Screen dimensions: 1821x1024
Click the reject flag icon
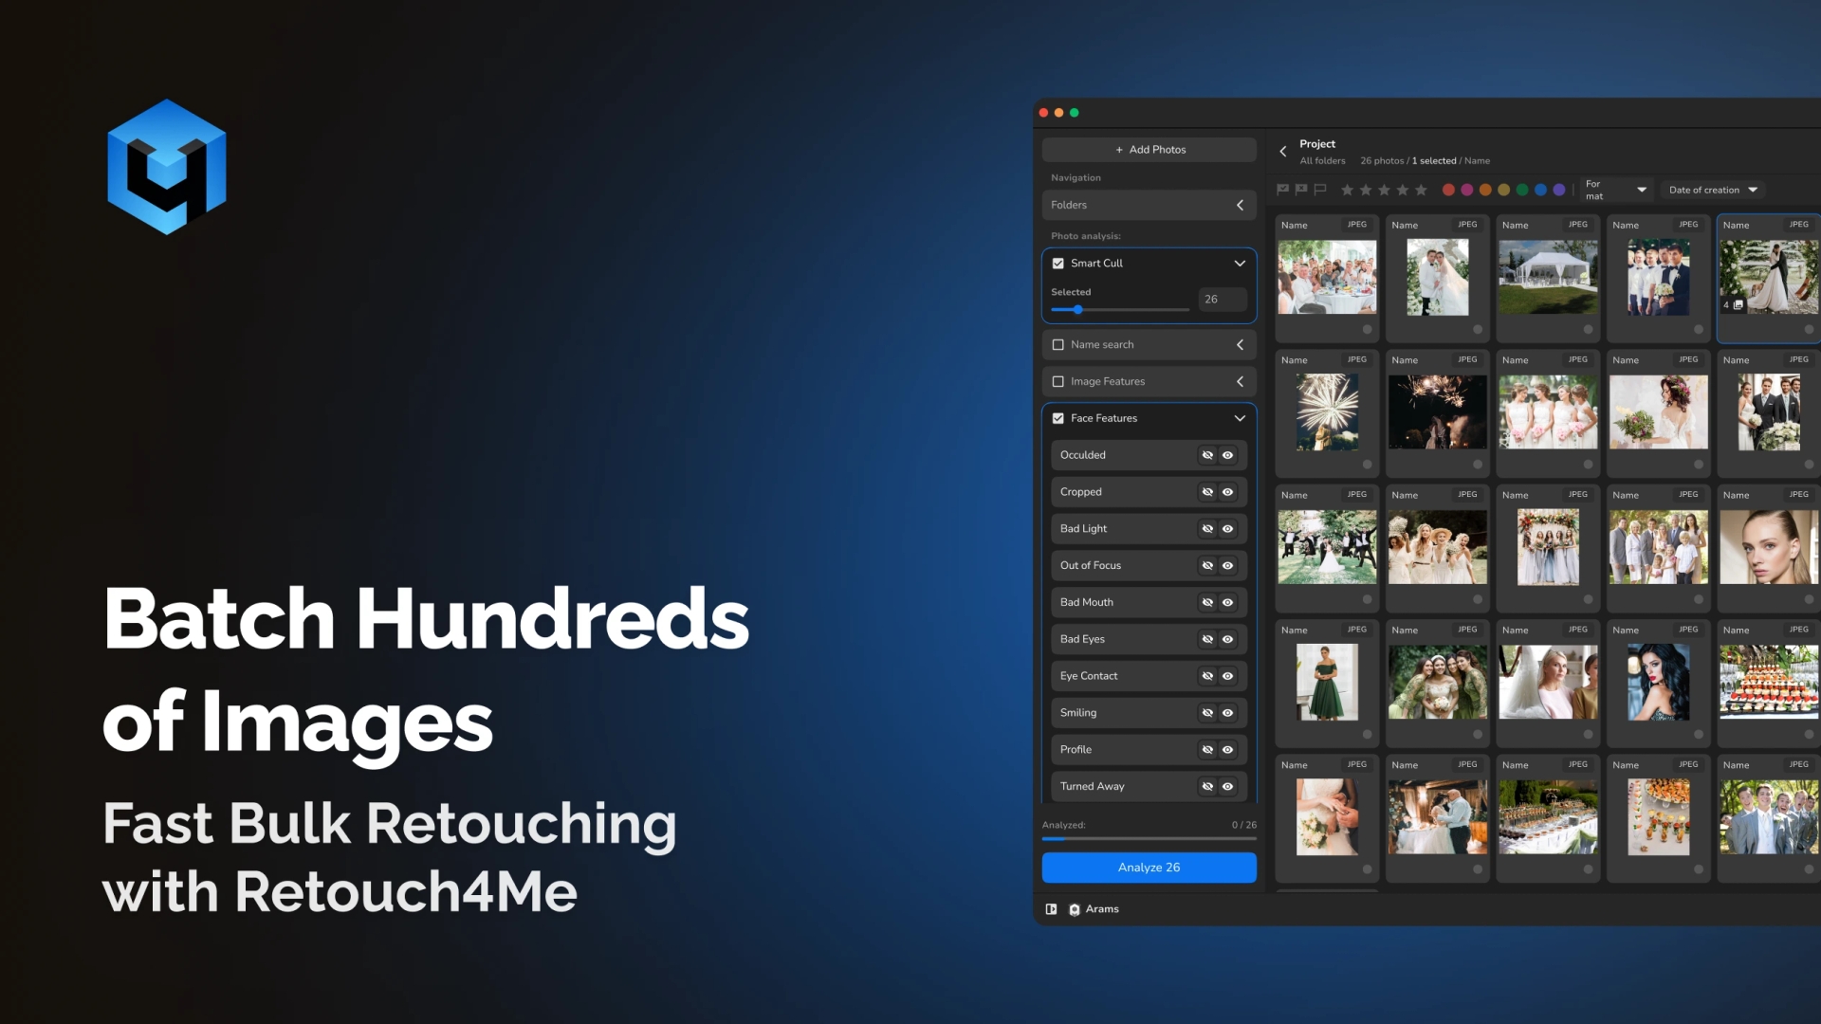[1300, 190]
